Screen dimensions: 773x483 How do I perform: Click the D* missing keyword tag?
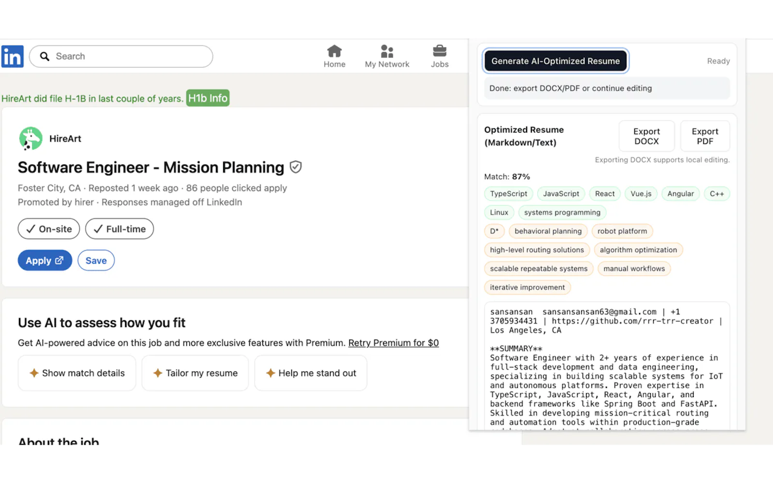(494, 231)
